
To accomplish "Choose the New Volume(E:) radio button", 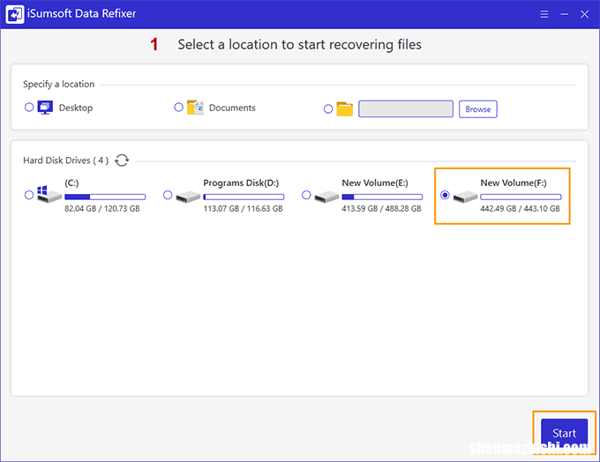I will 306,195.
